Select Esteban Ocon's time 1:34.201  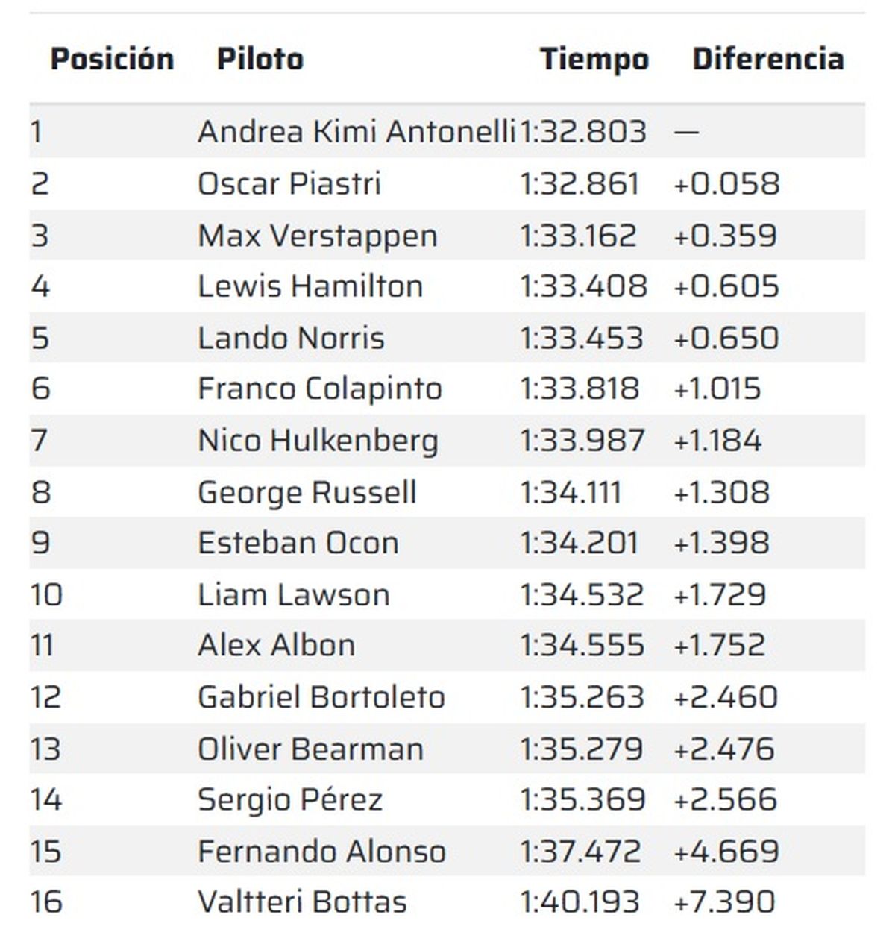(x=579, y=543)
